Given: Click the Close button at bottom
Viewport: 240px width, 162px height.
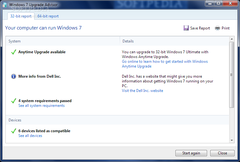Looking at the screenshot, I should pyautogui.click(x=222, y=153).
